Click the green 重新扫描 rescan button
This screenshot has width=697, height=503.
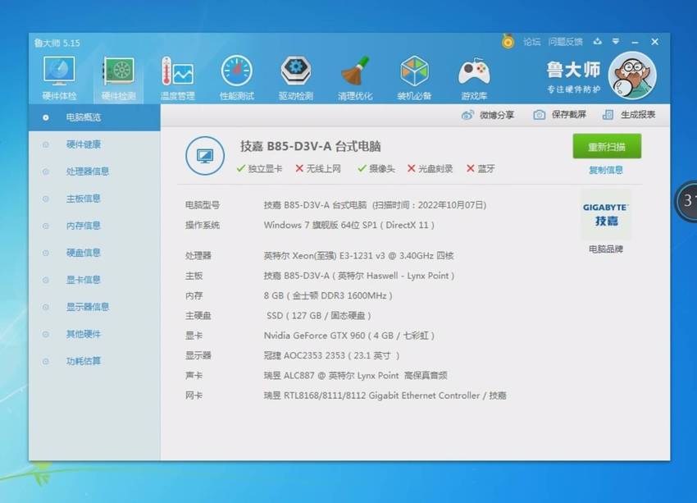pyautogui.click(x=607, y=146)
